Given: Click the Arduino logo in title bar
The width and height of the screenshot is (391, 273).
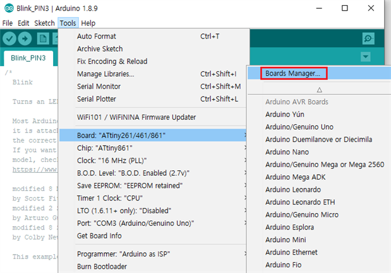Looking at the screenshot, I should pyautogui.click(x=9, y=8).
